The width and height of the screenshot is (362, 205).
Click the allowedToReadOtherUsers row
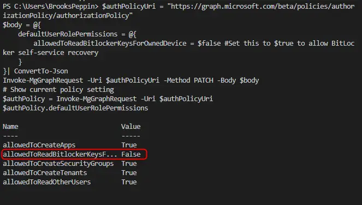click(x=70, y=182)
